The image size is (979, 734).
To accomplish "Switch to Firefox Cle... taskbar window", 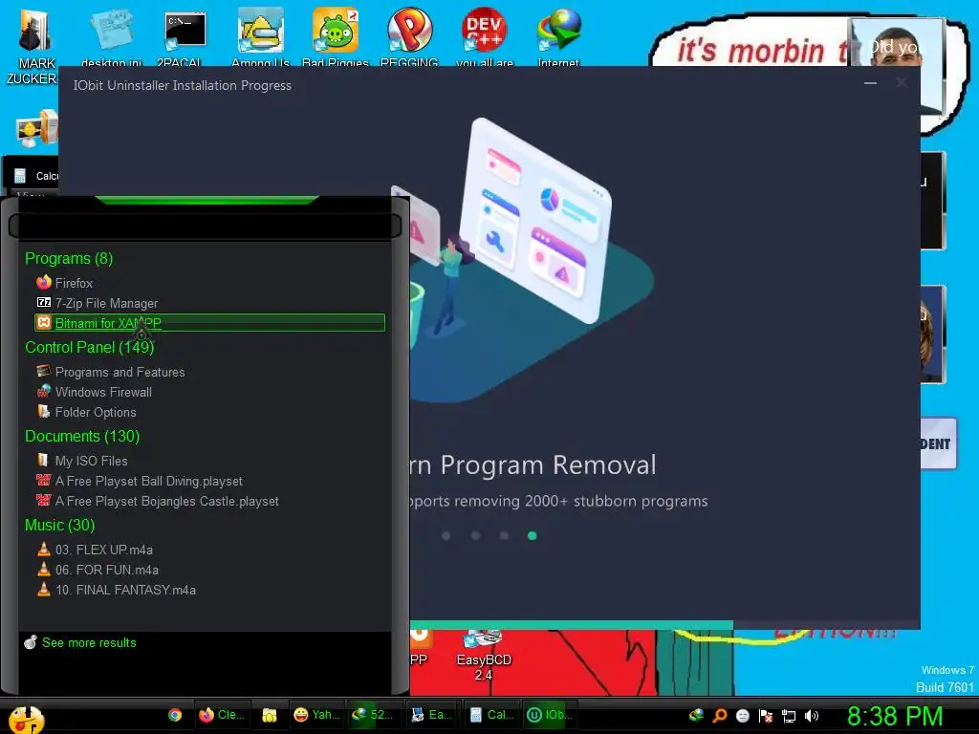I will (221, 715).
